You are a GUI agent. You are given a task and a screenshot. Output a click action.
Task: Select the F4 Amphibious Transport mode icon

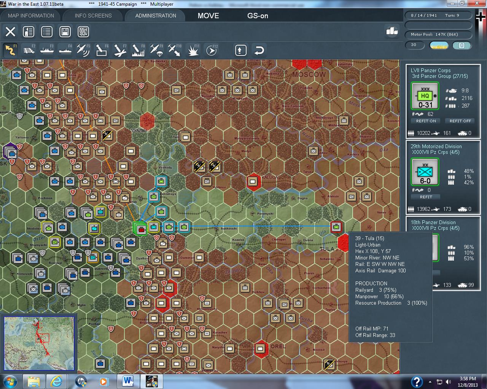[65, 50]
